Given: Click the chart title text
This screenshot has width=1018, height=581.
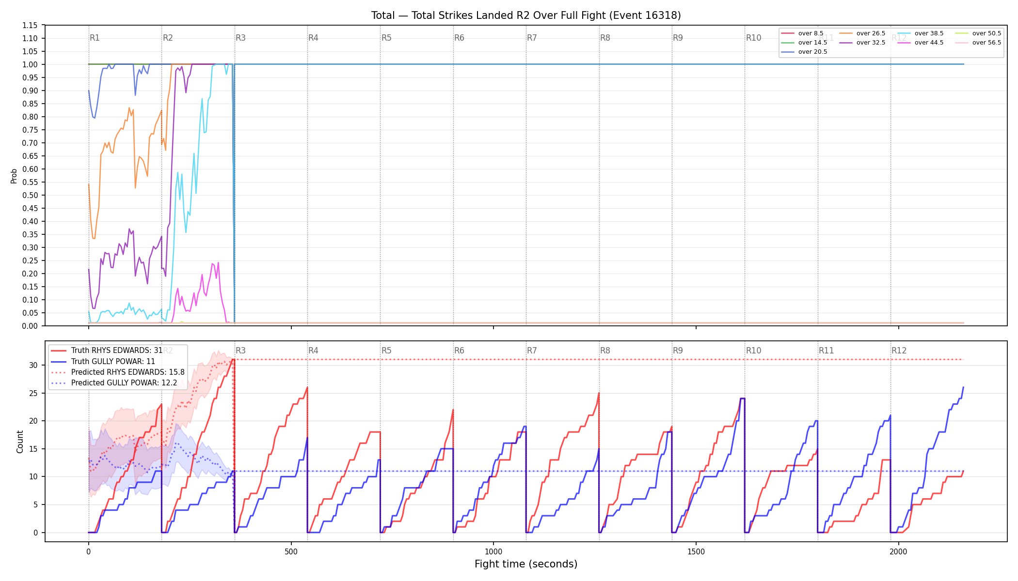Looking at the screenshot, I should (526, 15).
